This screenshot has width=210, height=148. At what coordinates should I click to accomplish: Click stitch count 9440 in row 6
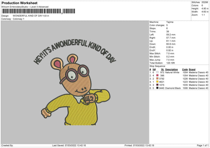(x=162, y=88)
